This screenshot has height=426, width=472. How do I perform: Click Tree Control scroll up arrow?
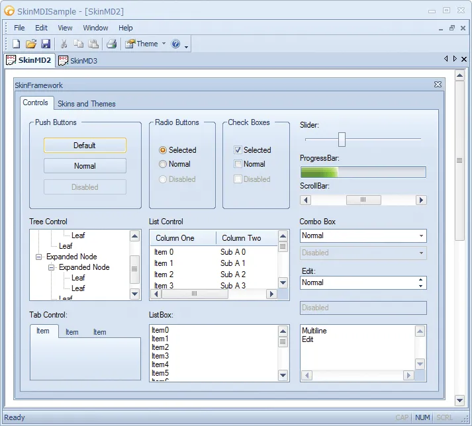pos(134,236)
